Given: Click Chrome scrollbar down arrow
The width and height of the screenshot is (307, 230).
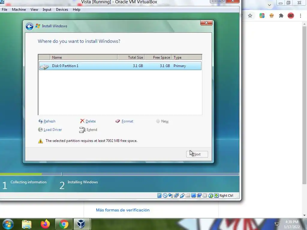Looking at the screenshot, I should pyautogui.click(x=304, y=215).
